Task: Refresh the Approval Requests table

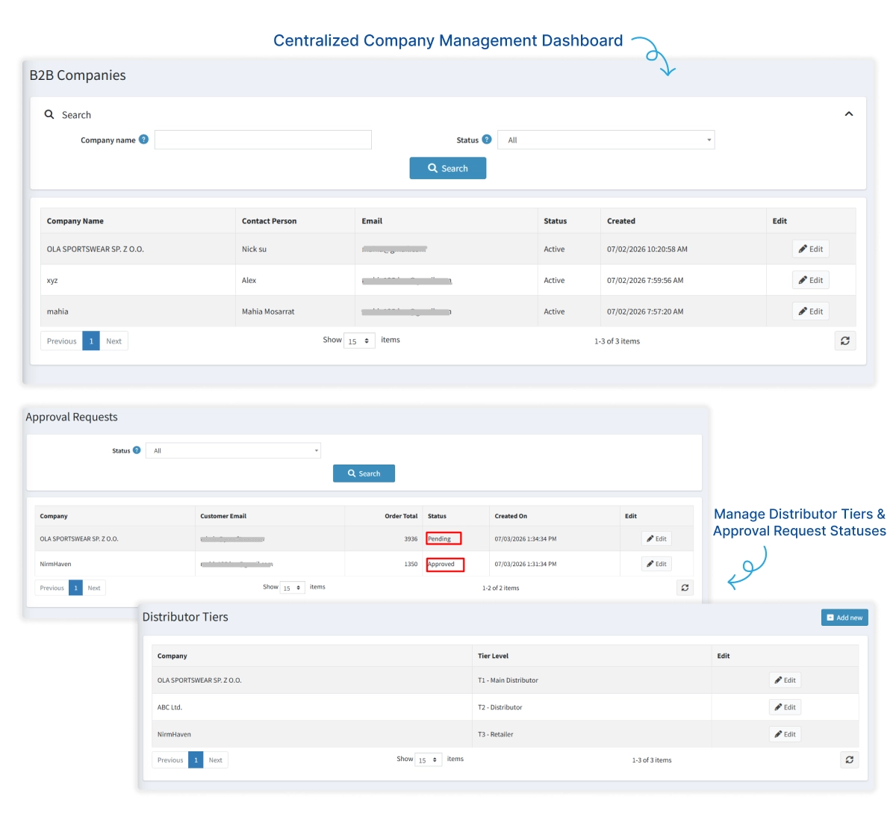Action: coord(685,588)
